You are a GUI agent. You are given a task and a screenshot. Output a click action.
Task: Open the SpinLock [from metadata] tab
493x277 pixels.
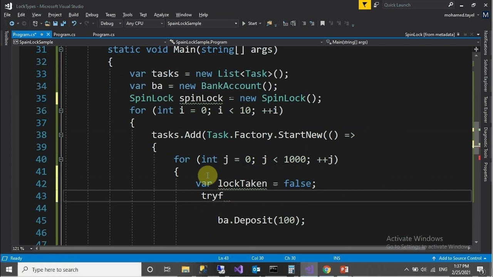point(430,34)
